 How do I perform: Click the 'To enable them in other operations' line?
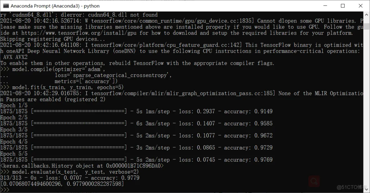coord(137,63)
